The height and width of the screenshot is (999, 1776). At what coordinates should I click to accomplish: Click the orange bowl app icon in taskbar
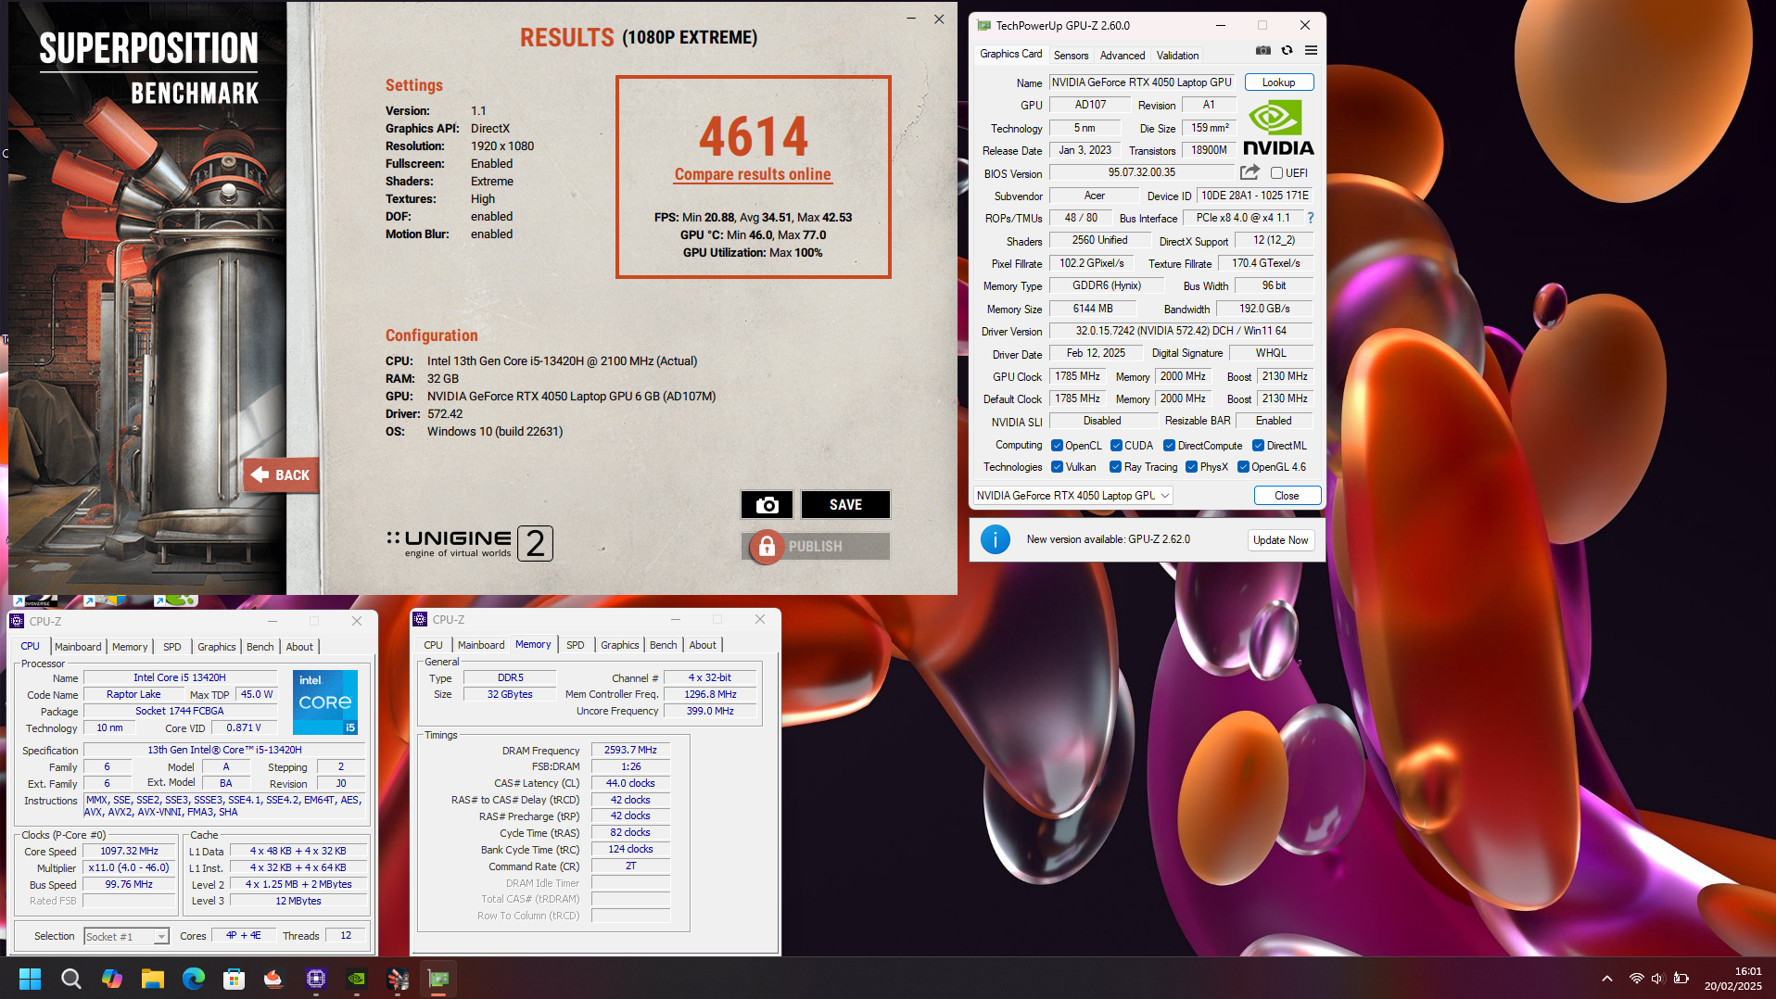pyautogui.click(x=274, y=979)
